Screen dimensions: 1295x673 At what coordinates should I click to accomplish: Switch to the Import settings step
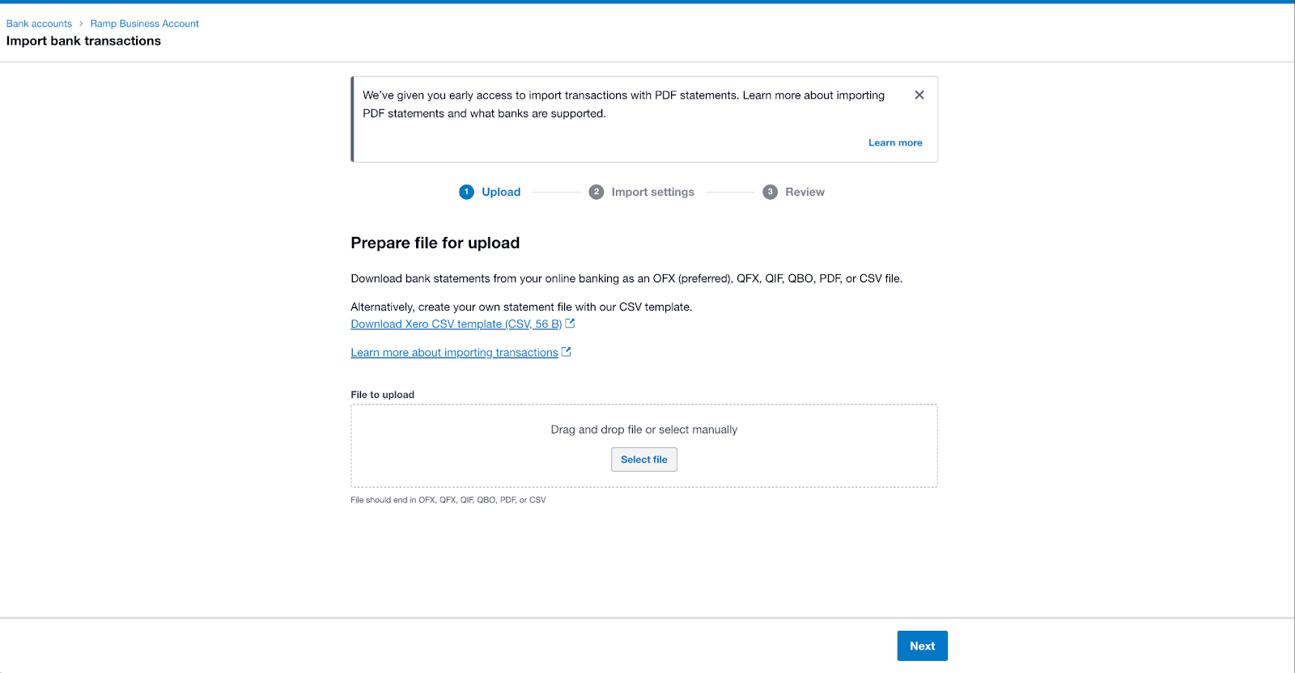pos(653,192)
